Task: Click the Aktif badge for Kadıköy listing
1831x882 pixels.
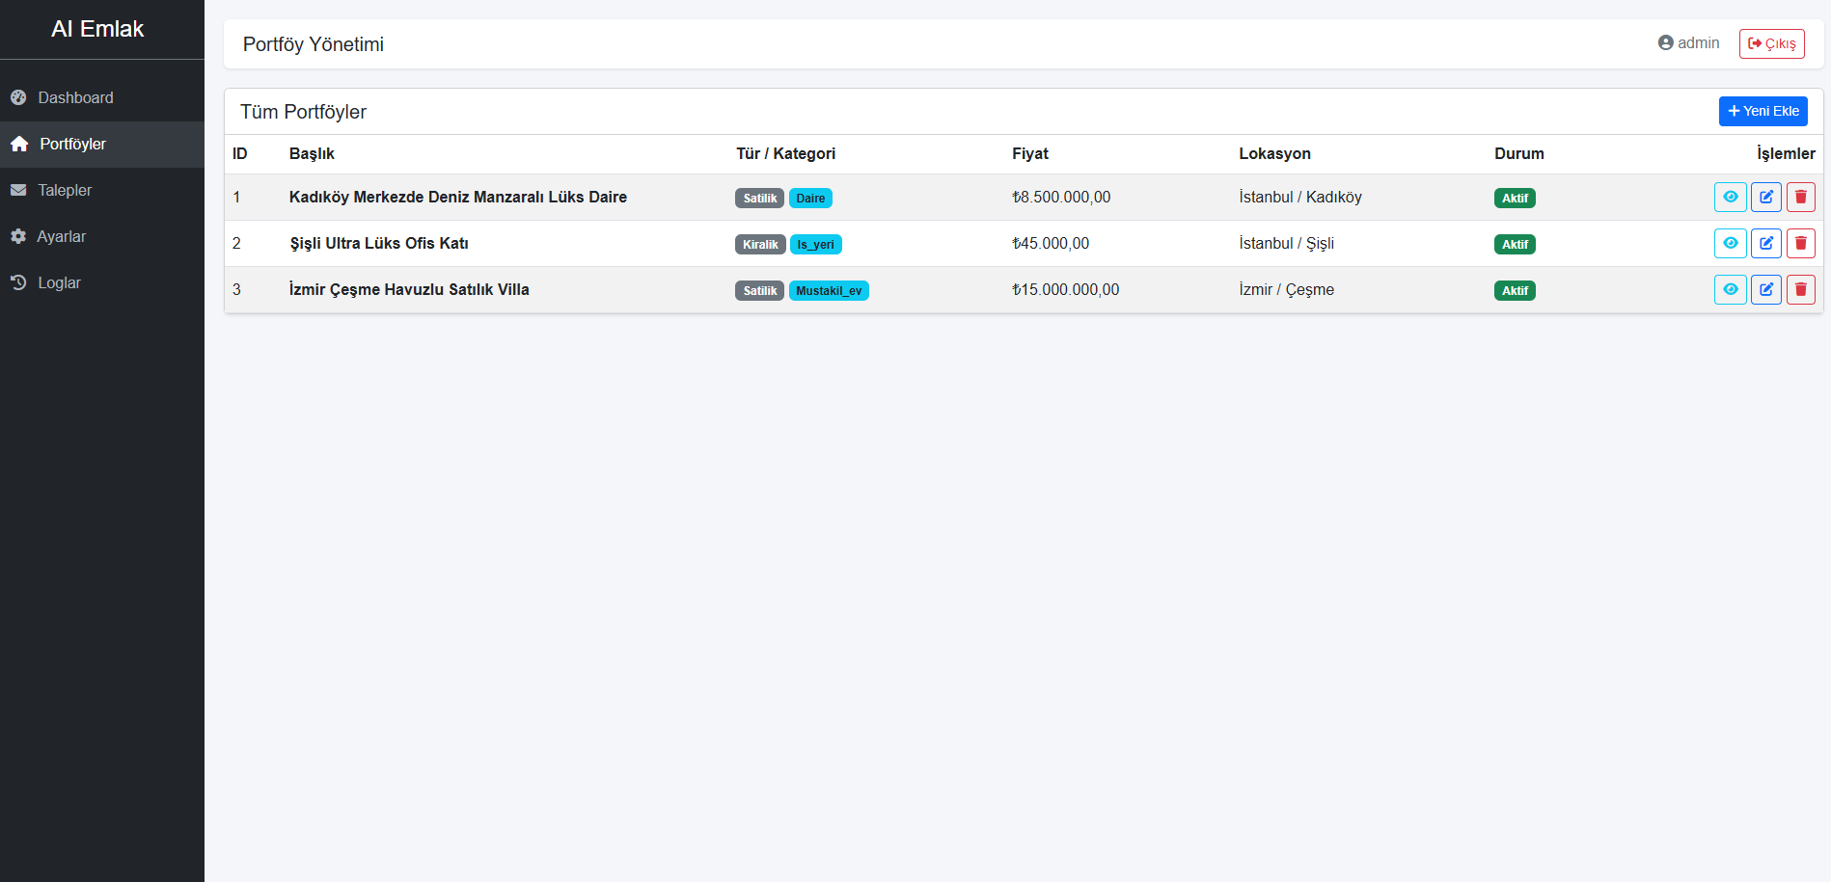Action: pyautogui.click(x=1515, y=199)
